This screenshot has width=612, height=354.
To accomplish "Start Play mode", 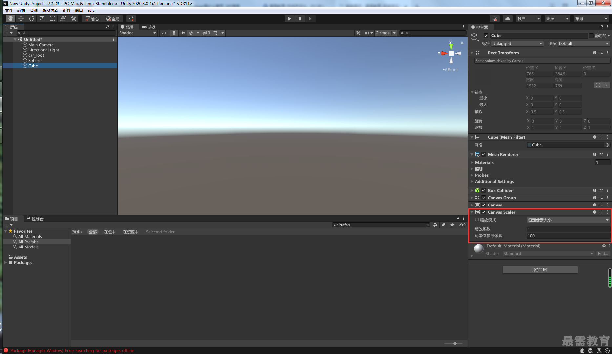I will coord(289,19).
